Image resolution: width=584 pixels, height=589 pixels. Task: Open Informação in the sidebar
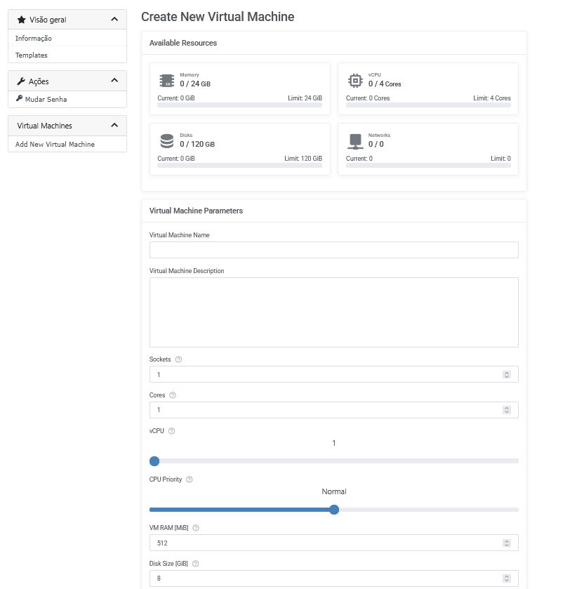34,39
